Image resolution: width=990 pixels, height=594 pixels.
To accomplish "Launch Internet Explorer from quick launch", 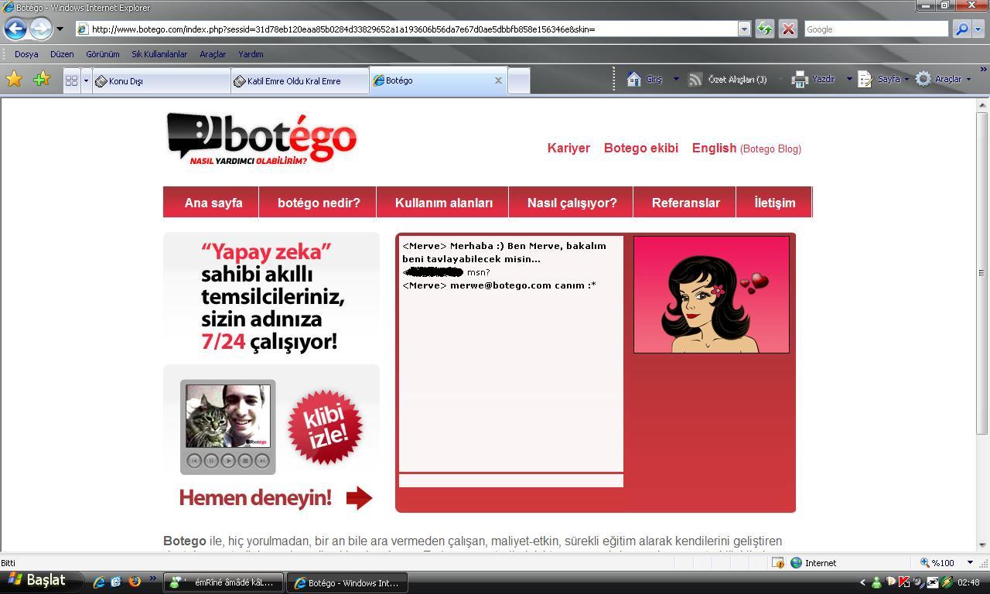I will click(x=99, y=582).
